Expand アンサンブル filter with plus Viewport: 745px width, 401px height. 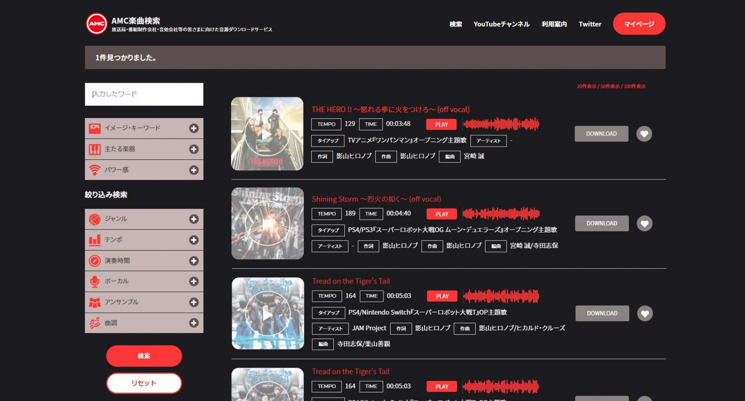coord(193,302)
